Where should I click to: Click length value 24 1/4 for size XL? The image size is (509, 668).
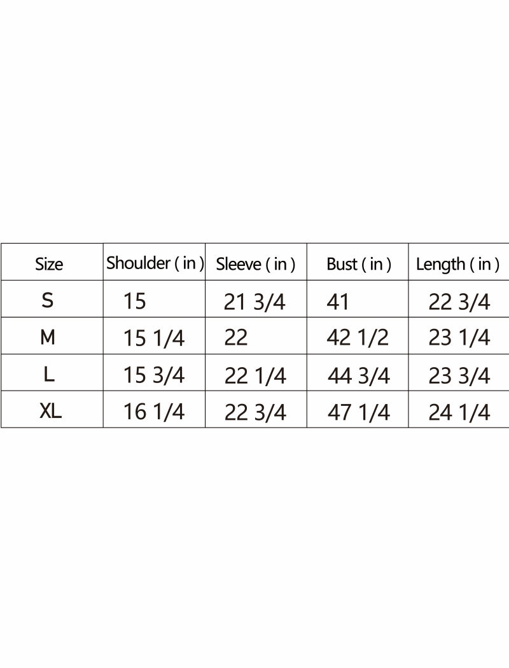(x=459, y=413)
